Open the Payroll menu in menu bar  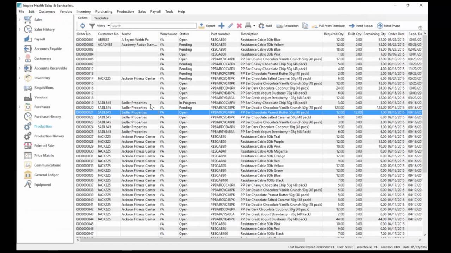click(155, 12)
